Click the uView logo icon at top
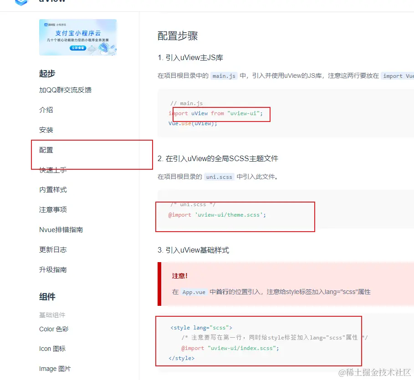Screen dimensions: 414x380 [22, 2]
